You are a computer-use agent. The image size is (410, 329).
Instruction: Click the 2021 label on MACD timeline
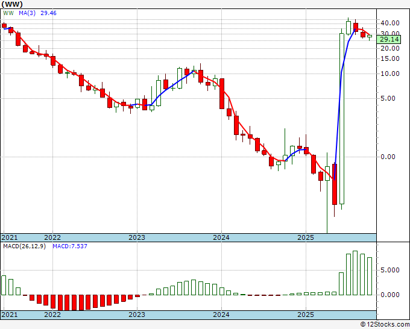tap(10, 315)
